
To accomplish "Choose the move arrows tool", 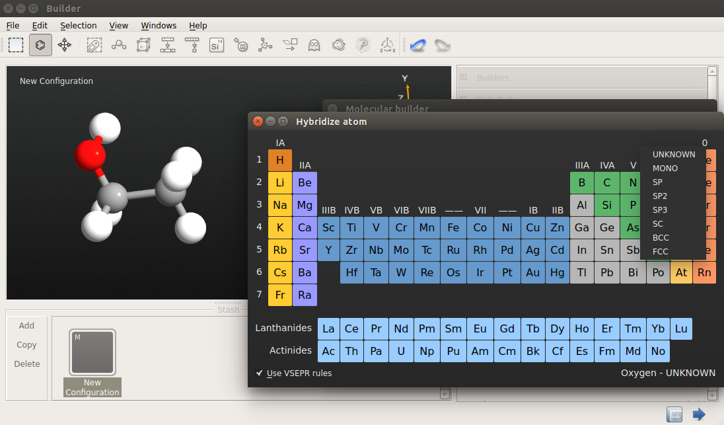I will [64, 46].
